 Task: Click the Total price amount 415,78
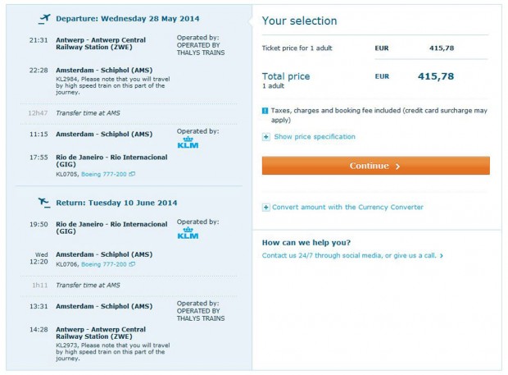tap(453, 76)
